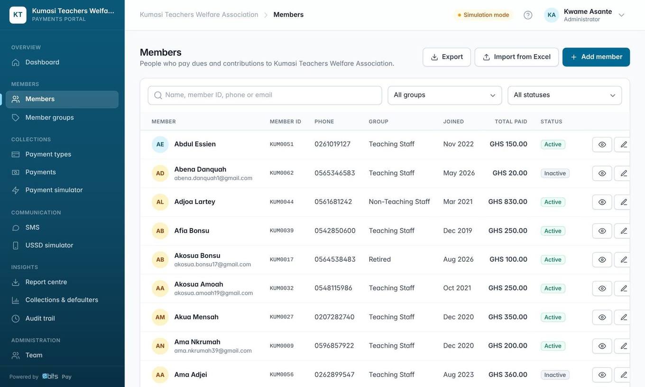Click the member search input field
This screenshot has height=387, width=645.
point(265,95)
